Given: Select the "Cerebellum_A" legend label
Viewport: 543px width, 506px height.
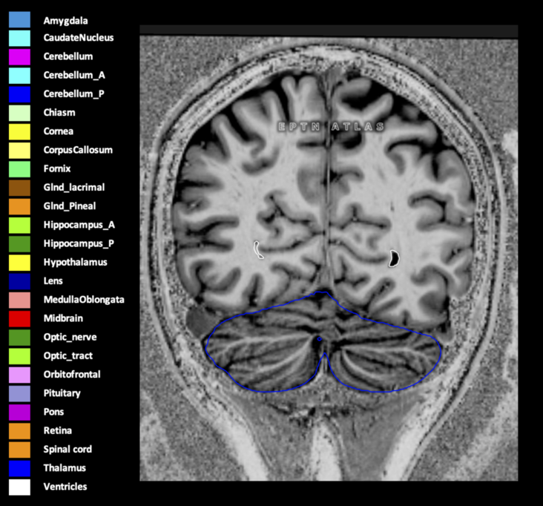Looking at the screenshot, I should click(74, 75).
